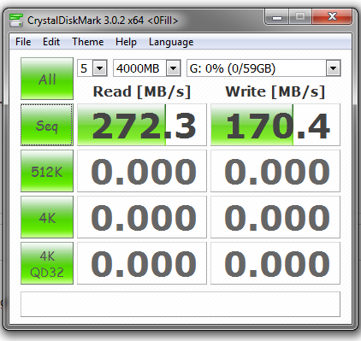
Task: Run all benchmarks with All button
Action: point(47,79)
